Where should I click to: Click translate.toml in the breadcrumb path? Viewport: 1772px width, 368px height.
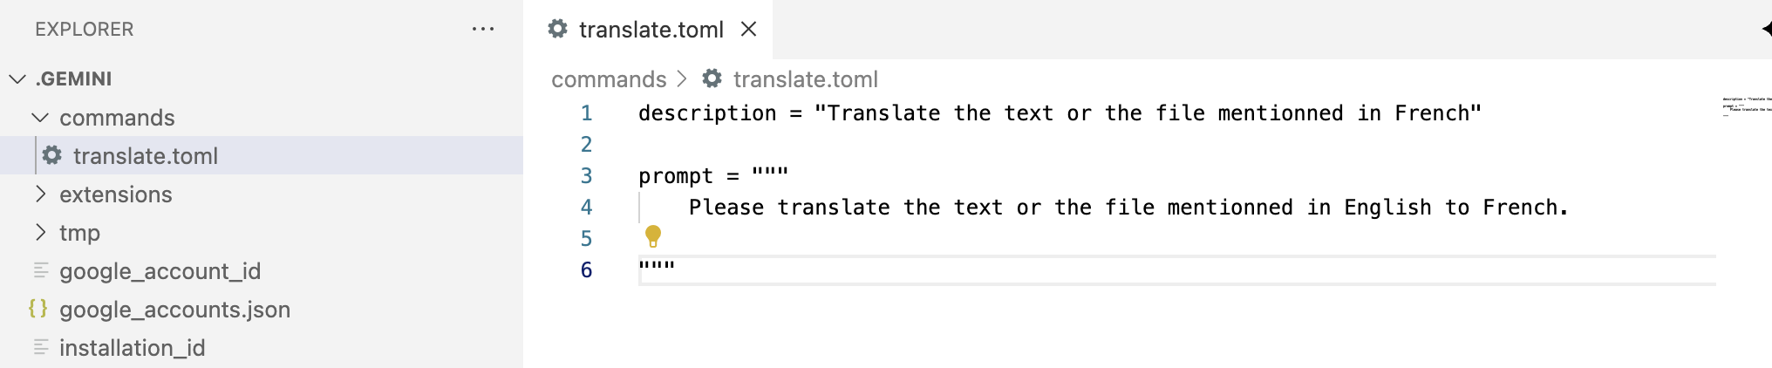805,79
